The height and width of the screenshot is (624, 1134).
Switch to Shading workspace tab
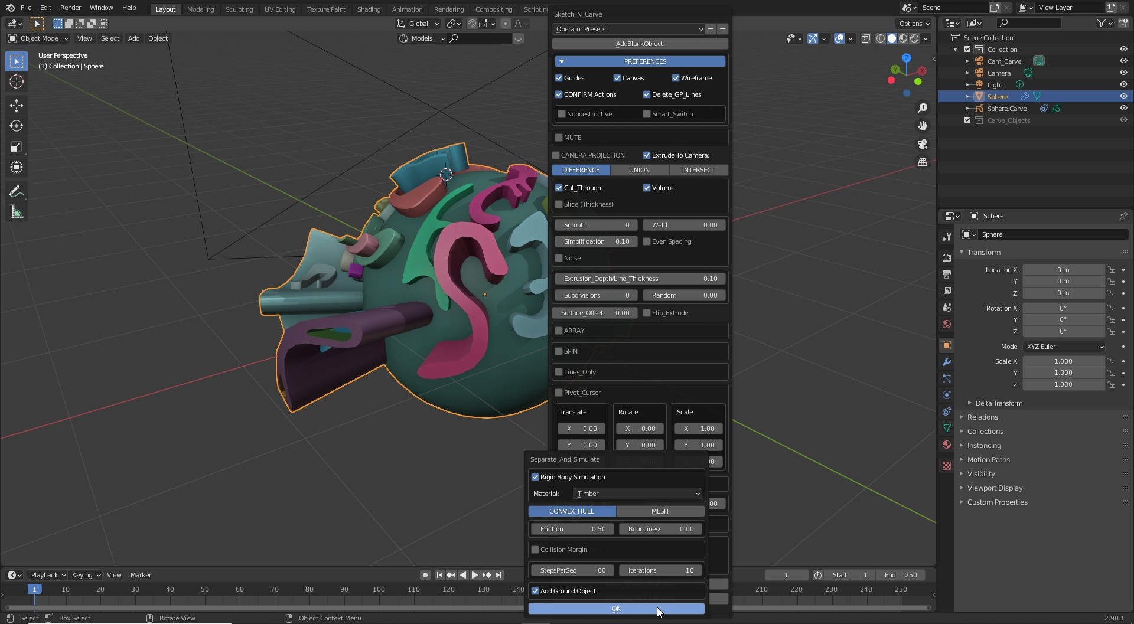point(369,9)
